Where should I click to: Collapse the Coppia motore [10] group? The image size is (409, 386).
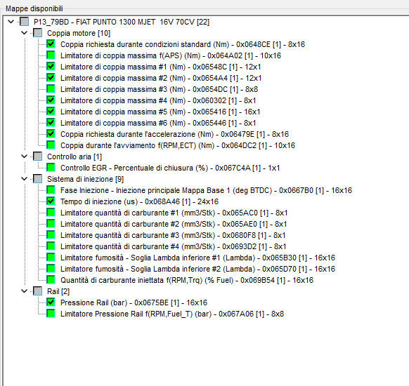25,33
